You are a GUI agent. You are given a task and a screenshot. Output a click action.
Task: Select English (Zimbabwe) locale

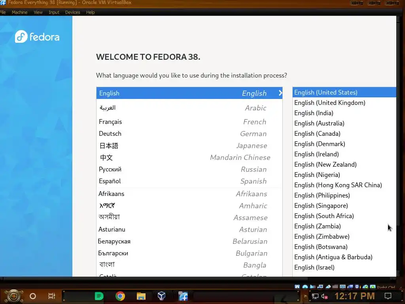pyautogui.click(x=344, y=237)
